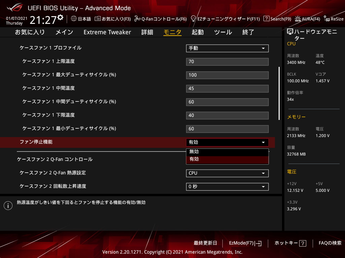Open お気に入り(F3) favorites list icon

97,19
